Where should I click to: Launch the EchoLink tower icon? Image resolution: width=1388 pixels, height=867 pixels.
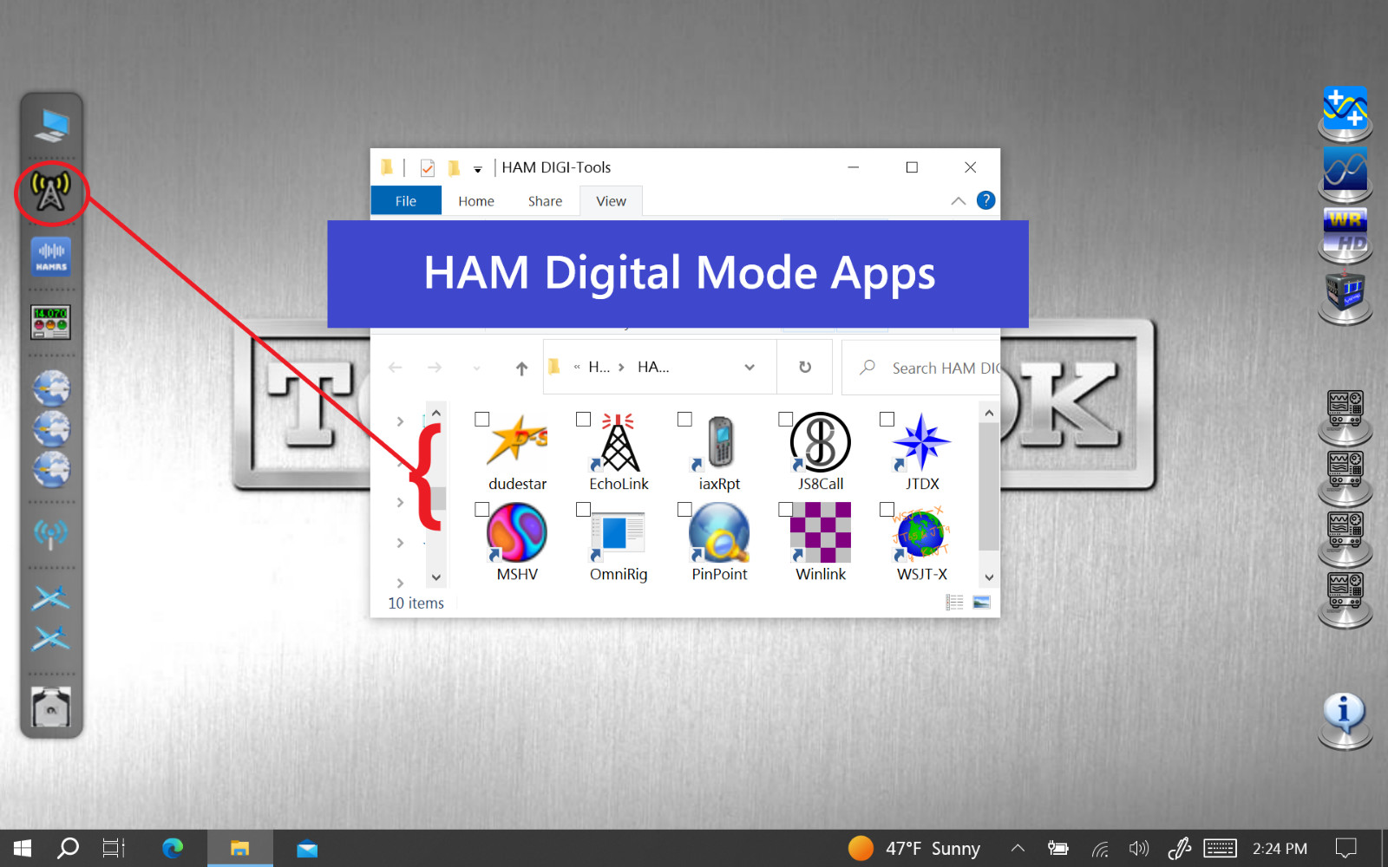[x=619, y=442]
